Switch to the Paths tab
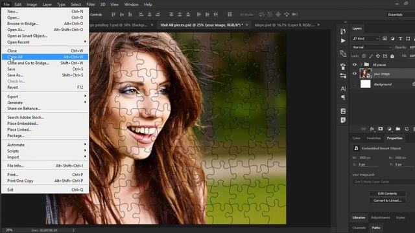The height and width of the screenshot is (233, 415). (376, 228)
